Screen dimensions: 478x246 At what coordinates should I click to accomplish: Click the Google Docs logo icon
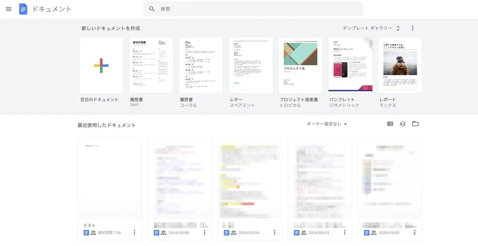pyautogui.click(x=23, y=9)
